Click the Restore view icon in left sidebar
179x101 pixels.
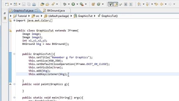coord(5,13)
